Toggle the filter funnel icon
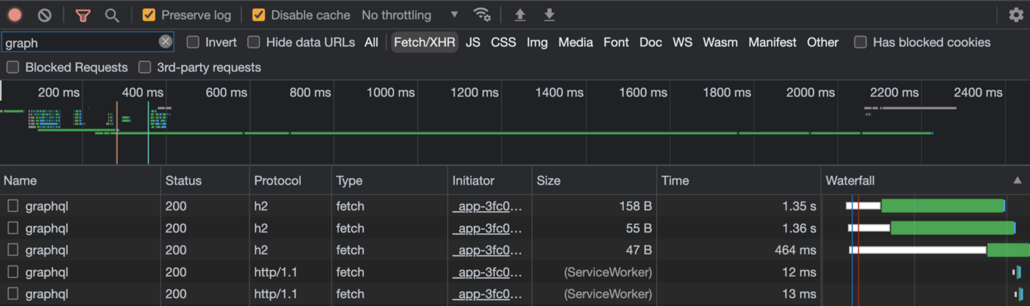 pos(83,15)
